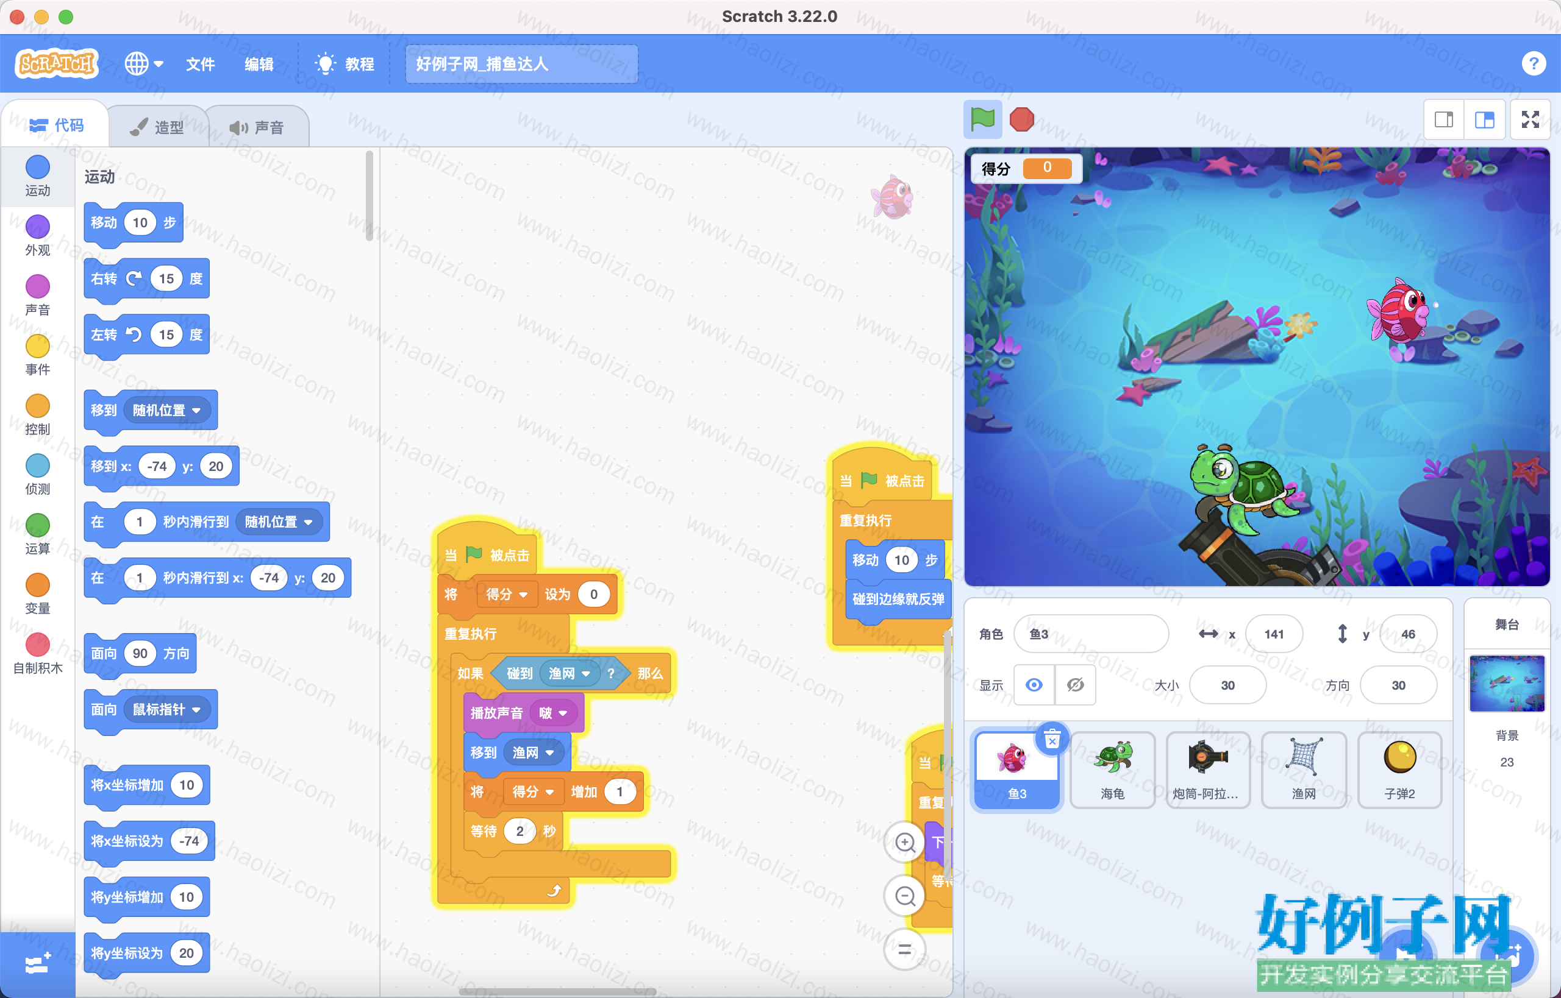
Task: Open 随机位置 dropdown in 秒内滑行到 block
Action: pyautogui.click(x=279, y=521)
